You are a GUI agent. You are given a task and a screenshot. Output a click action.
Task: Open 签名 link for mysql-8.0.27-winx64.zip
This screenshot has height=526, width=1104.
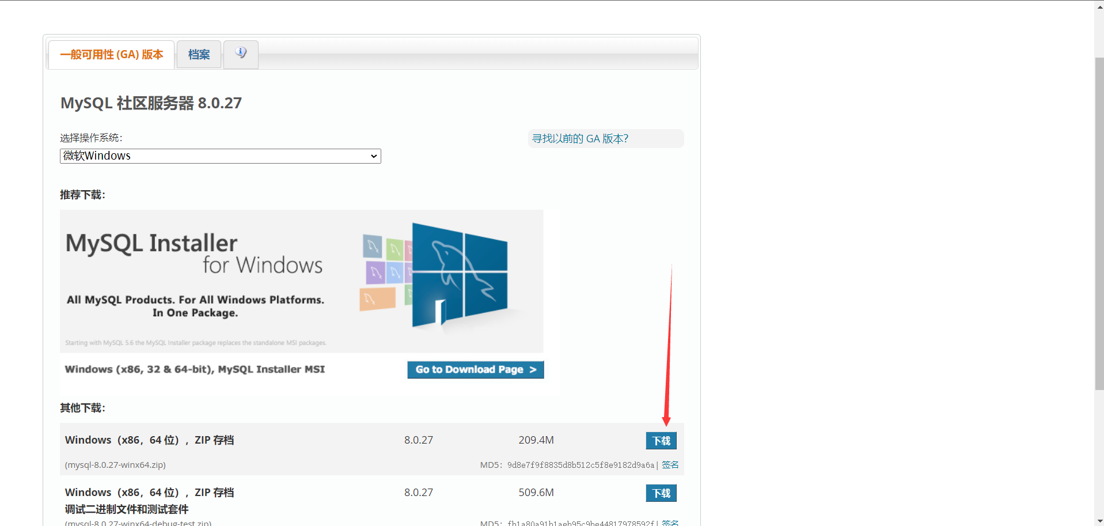[x=670, y=465]
